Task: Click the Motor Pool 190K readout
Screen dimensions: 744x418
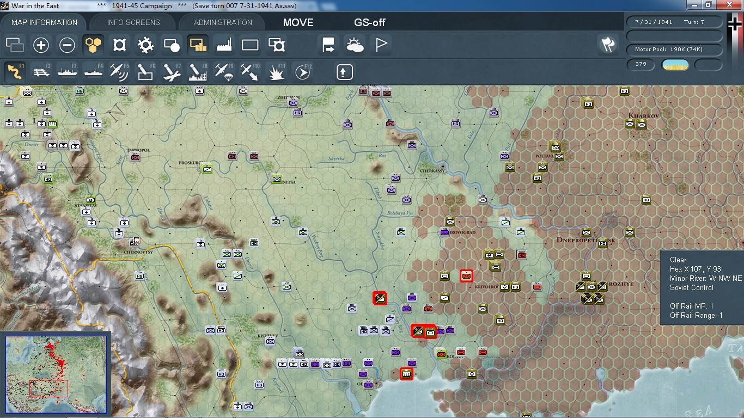Action: (675, 50)
